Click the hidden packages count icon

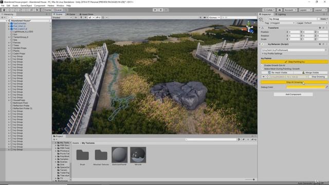[x=253, y=139]
